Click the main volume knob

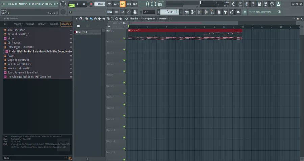coord(63,4)
